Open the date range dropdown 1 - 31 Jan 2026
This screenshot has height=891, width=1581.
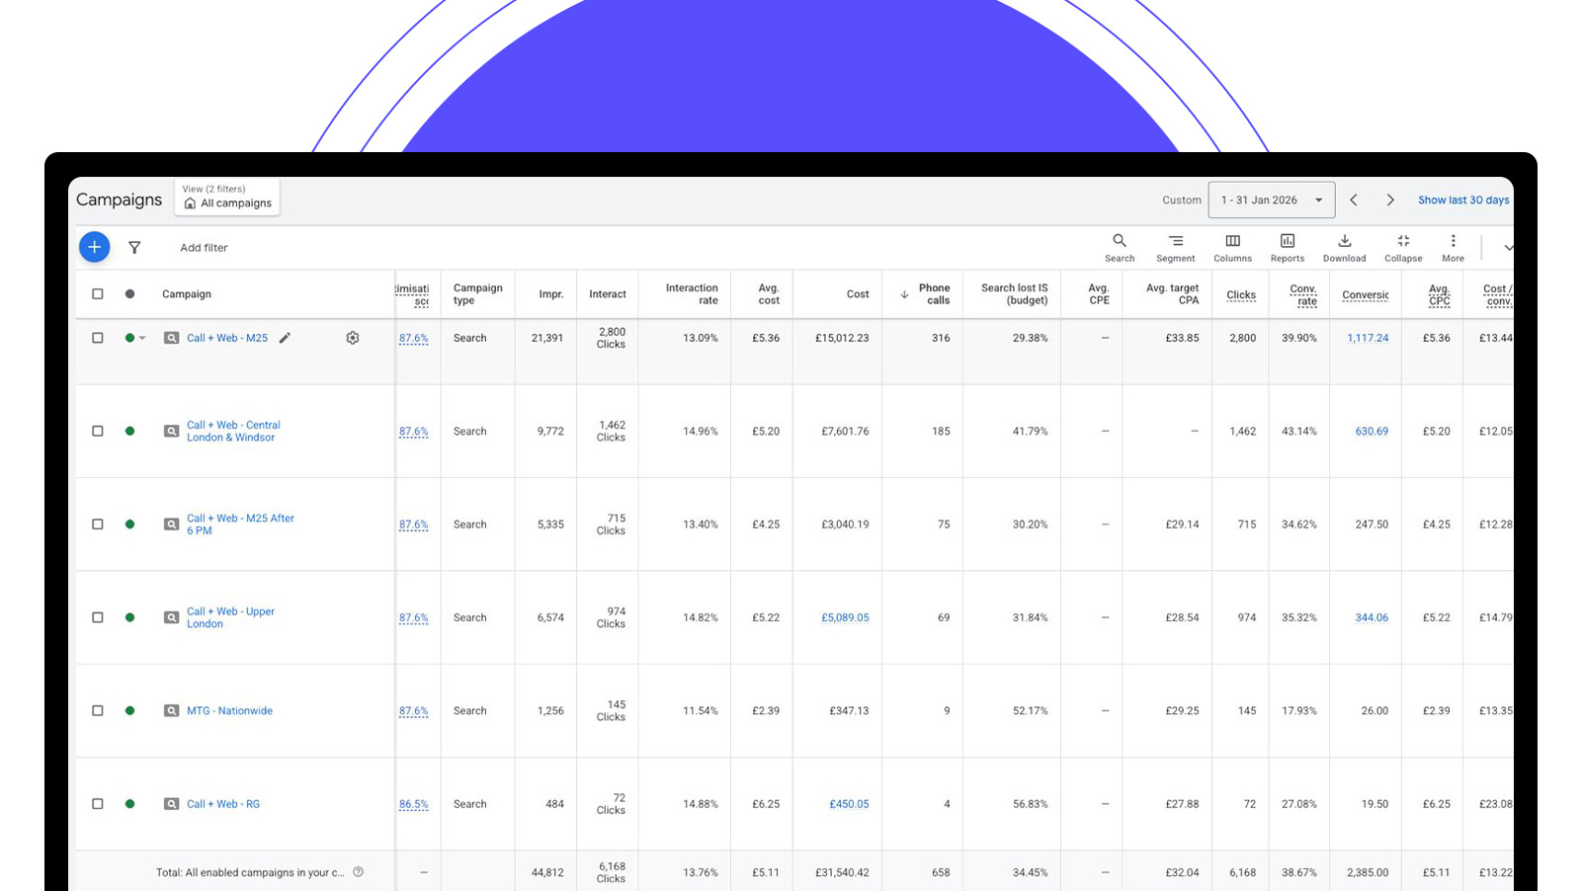[1272, 200]
